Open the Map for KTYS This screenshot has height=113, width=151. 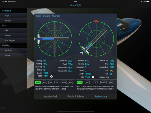tap(87, 82)
